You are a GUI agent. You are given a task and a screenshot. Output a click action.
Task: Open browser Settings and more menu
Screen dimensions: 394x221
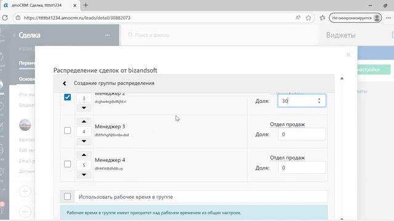pyautogui.click(x=388, y=18)
